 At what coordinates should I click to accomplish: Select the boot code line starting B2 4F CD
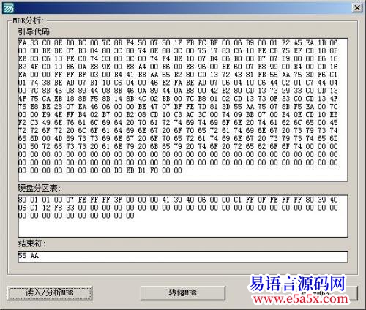(178, 67)
